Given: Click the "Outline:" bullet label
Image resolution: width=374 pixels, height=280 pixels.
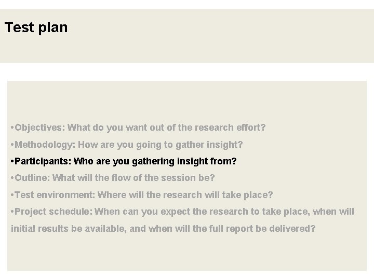Looking at the screenshot, I should [32, 178].
